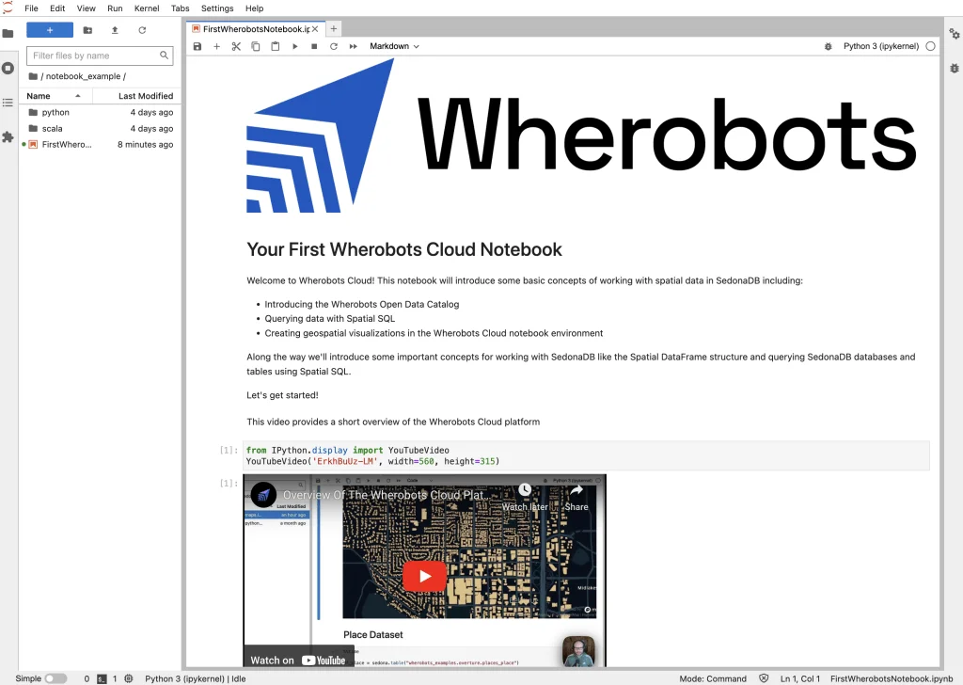Open the File menu
Image resolution: width=963 pixels, height=685 pixels.
(x=31, y=8)
